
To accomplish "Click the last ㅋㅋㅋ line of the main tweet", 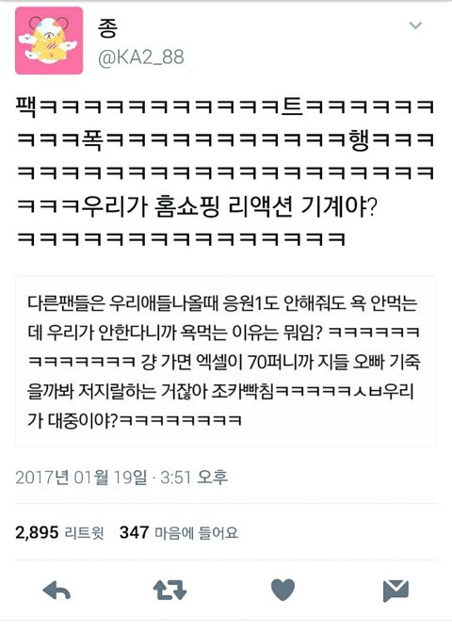I will click(181, 239).
